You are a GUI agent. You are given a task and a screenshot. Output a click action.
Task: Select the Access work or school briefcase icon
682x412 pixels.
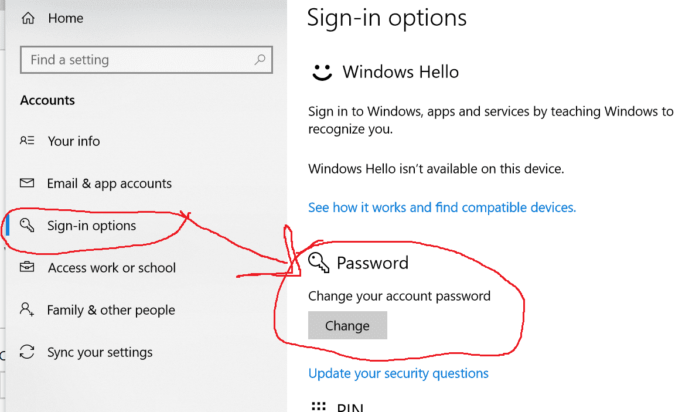pyautogui.click(x=27, y=267)
